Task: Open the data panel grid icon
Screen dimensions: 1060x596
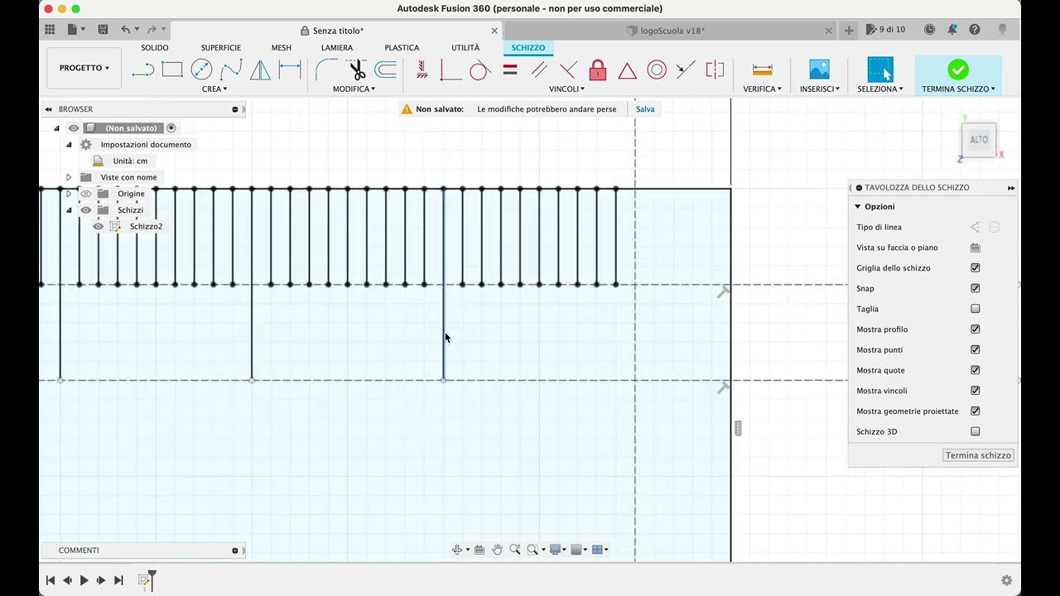Action: coord(50,30)
